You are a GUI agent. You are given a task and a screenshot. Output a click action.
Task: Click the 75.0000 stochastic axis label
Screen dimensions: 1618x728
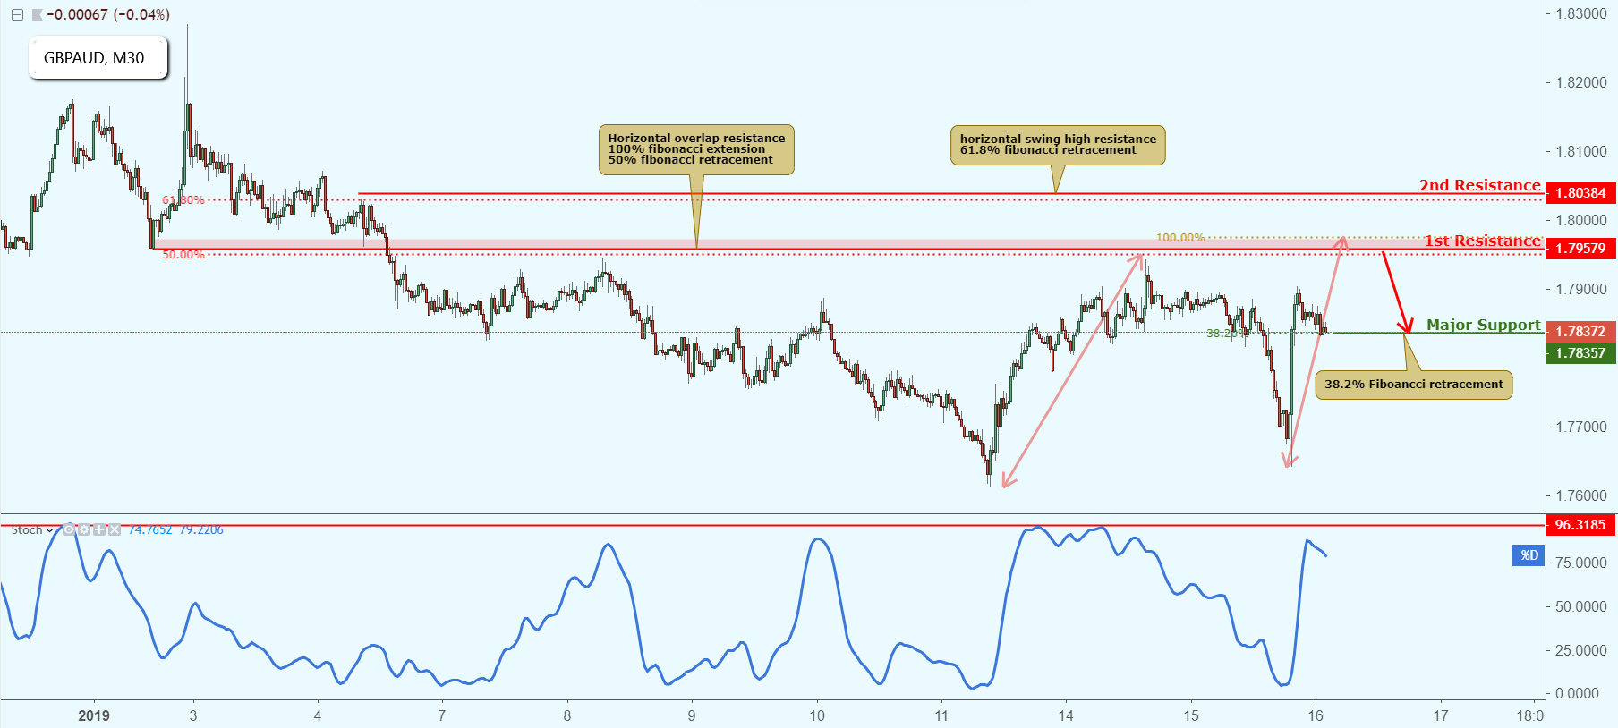[x=1581, y=563]
